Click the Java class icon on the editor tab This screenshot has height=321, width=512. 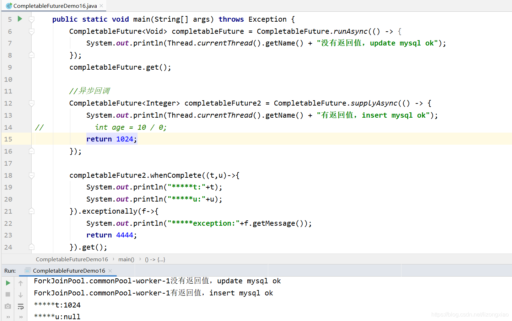(9, 6)
